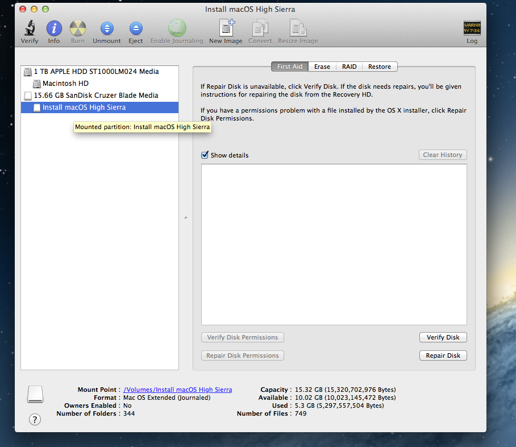Open the /Volumes/Install macOS High Sierra link

coord(178,390)
